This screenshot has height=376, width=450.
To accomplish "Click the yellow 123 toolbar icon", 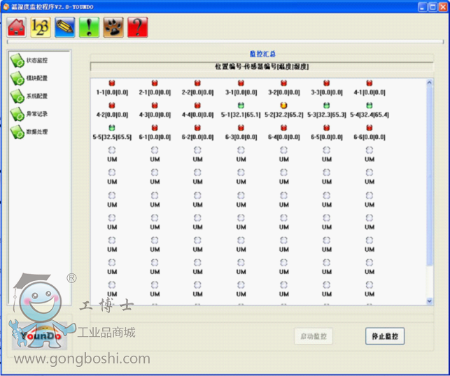I will [41, 27].
